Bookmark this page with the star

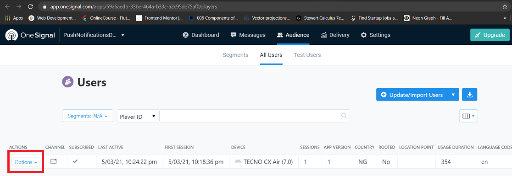[505, 6]
